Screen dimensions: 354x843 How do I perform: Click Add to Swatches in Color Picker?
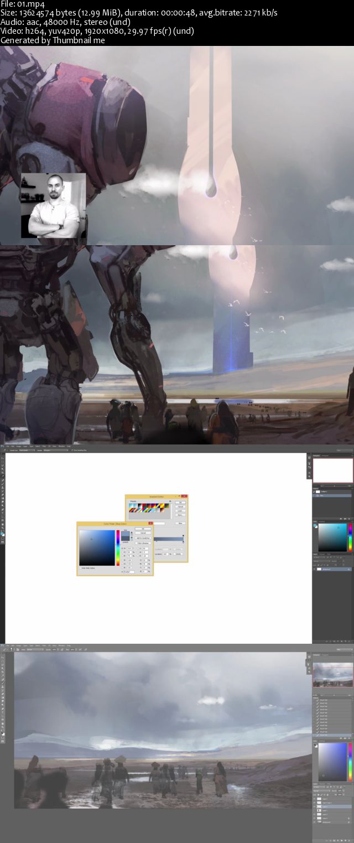[x=143, y=538]
